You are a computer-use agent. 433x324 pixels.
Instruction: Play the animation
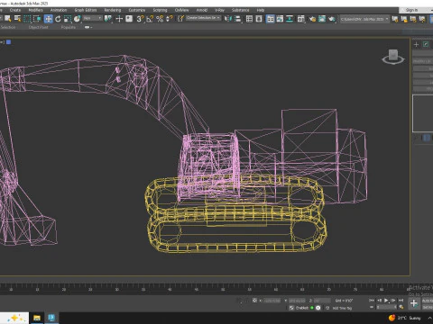[386, 301]
